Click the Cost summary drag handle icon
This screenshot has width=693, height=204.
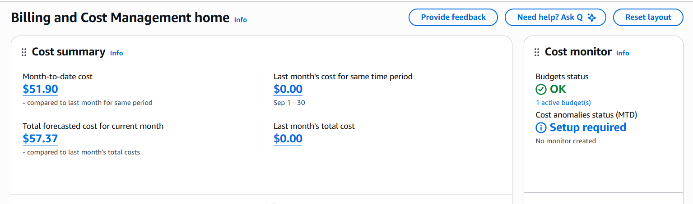pyautogui.click(x=24, y=53)
